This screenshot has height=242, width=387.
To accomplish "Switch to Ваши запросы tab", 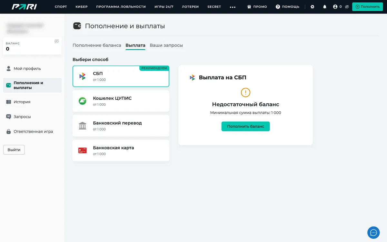I will (x=166, y=45).
